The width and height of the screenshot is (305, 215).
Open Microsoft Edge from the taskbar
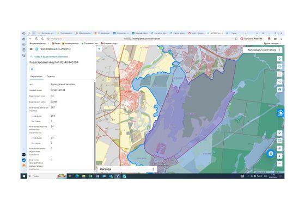pos(77,176)
